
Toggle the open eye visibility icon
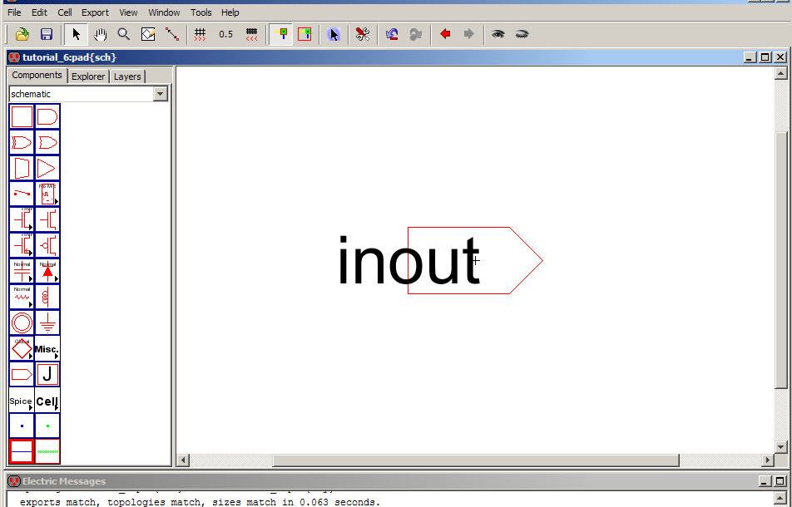497,34
